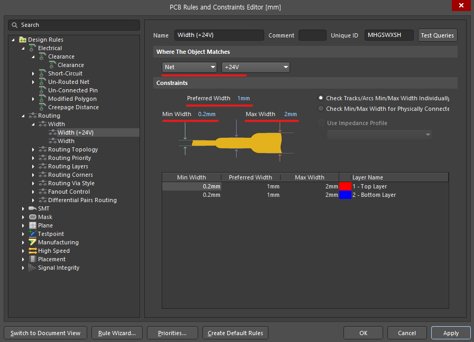The image size is (474, 342).
Task: Collapse the Electrical branch
Action: click(x=23, y=49)
